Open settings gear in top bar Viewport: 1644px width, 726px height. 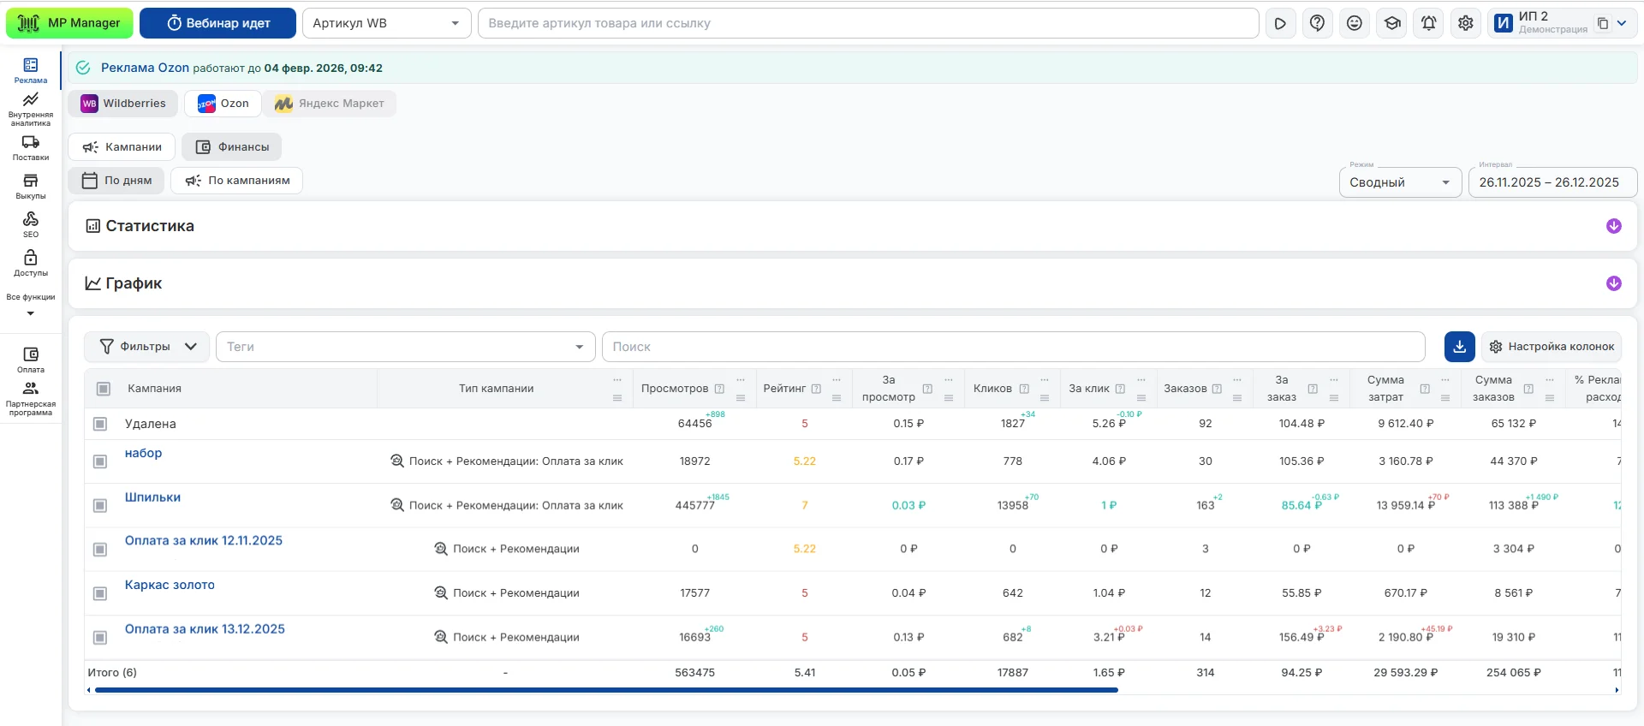[1465, 23]
